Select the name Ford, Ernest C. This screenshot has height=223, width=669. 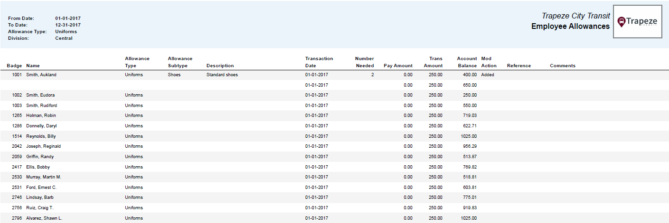pyautogui.click(x=41, y=187)
